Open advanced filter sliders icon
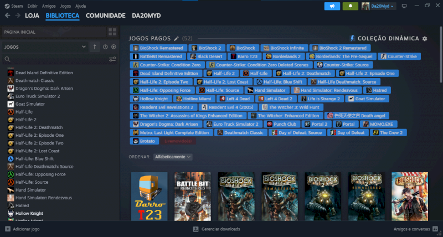443x237 pixels. [112, 59]
